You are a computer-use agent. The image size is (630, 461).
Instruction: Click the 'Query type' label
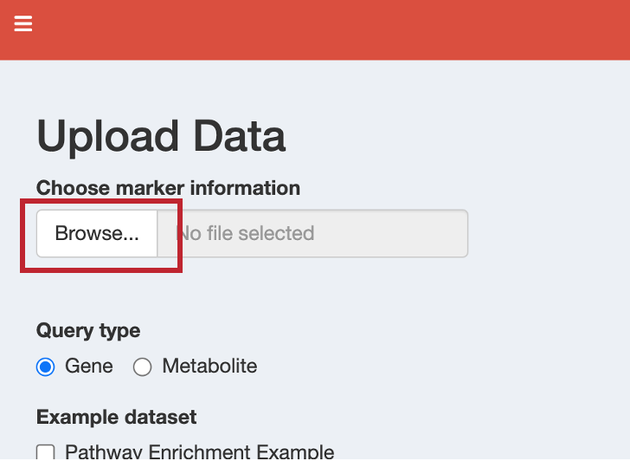[88, 331]
